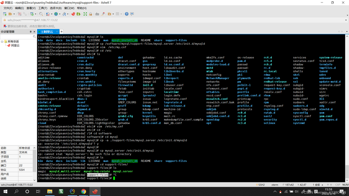
Task: Click the '187x42' terminal size status entry
Action: tap(288, 185)
